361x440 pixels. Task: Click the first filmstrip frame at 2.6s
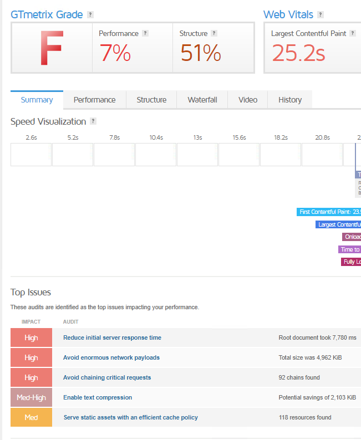[x=31, y=155]
